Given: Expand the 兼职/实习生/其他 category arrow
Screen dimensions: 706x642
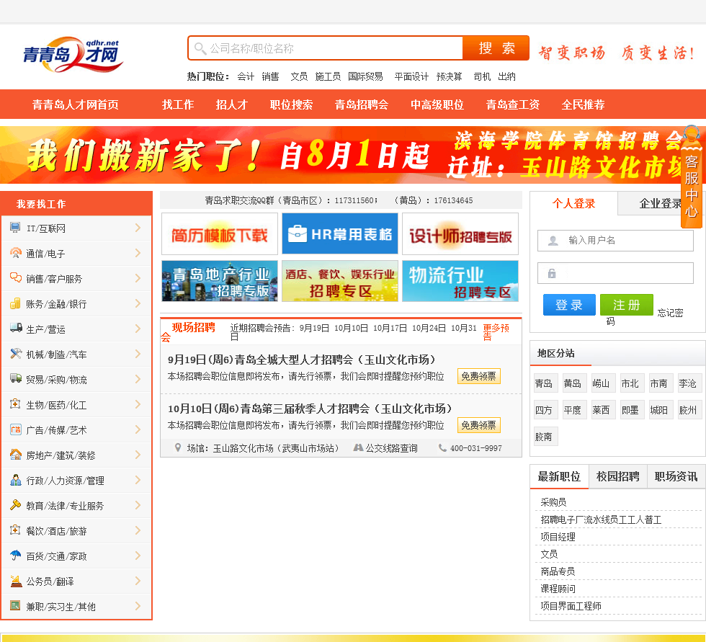Looking at the screenshot, I should click(138, 606).
